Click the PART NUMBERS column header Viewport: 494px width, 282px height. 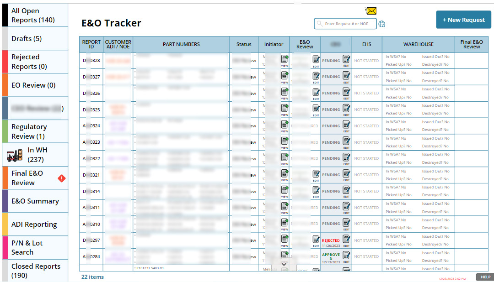click(181, 45)
